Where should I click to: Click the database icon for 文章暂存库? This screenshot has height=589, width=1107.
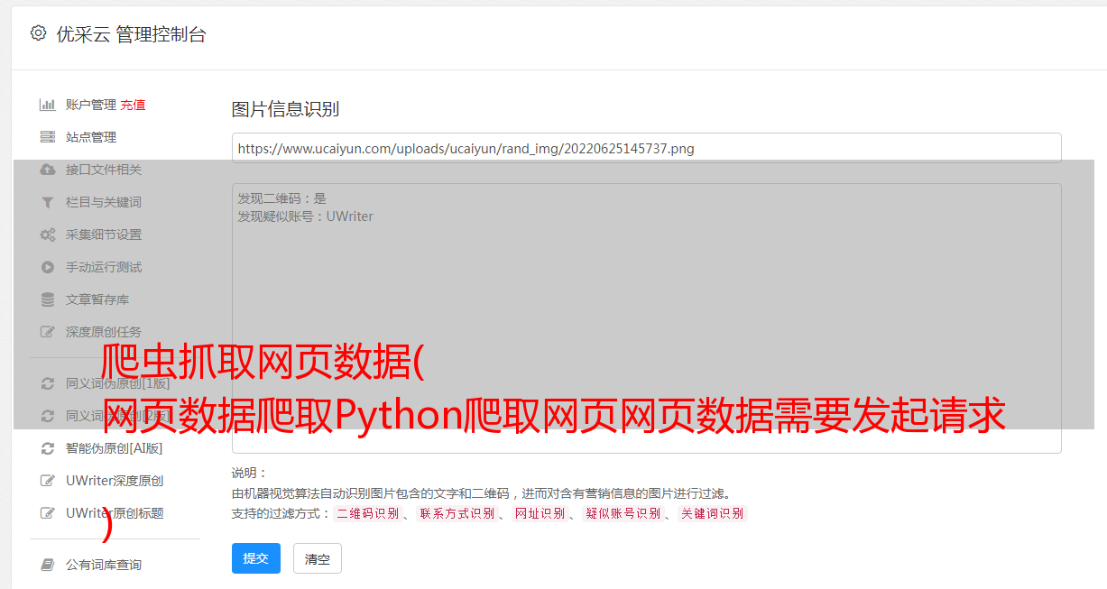tap(48, 299)
